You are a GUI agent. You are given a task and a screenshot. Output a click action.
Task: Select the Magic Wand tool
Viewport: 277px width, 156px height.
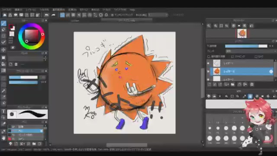tap(3, 91)
